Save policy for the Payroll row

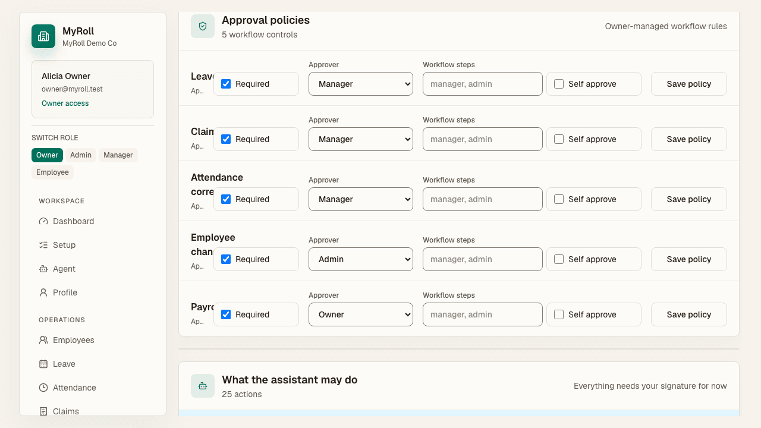[689, 314]
